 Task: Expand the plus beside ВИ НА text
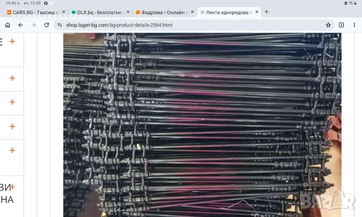12,187
